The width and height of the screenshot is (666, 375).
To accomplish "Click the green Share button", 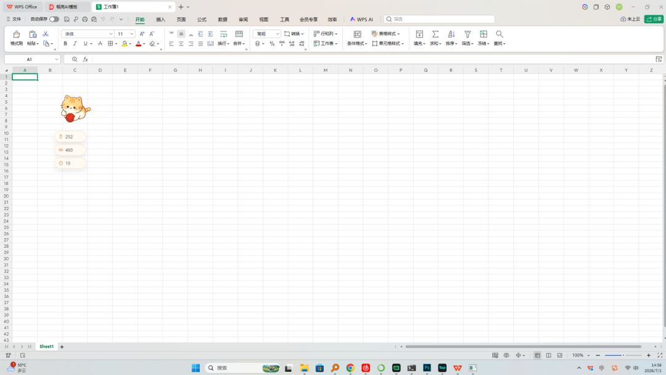I will [x=654, y=19].
